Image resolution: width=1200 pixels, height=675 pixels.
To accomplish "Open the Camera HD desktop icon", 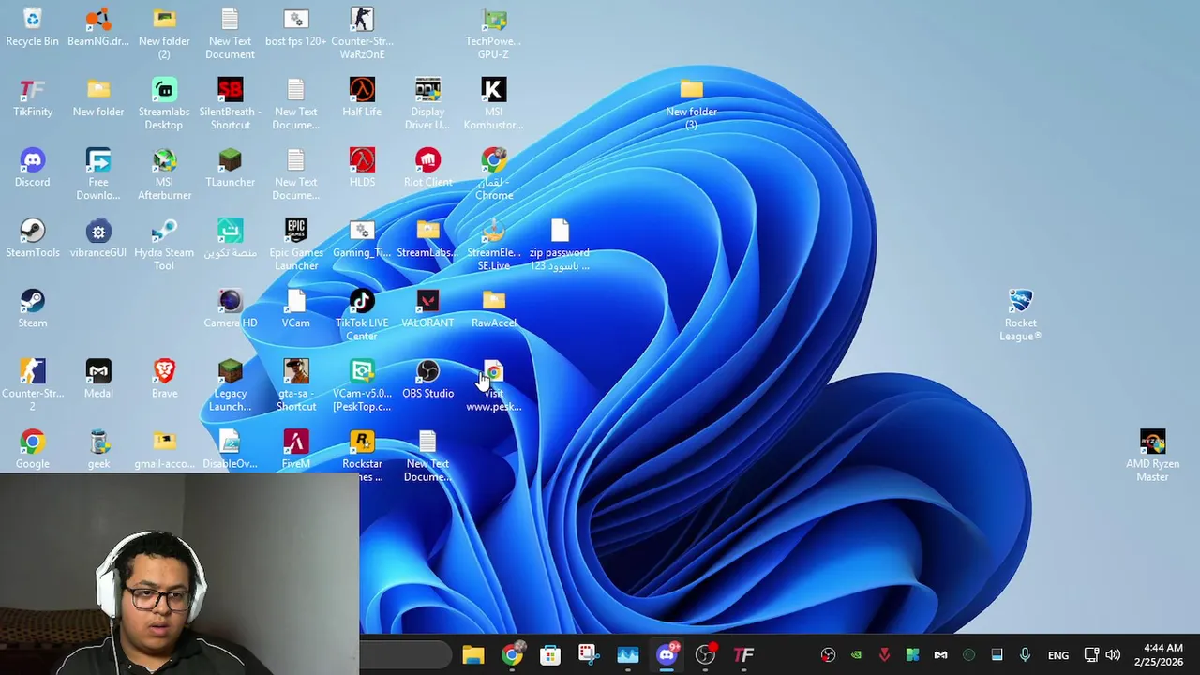I will pyautogui.click(x=231, y=308).
